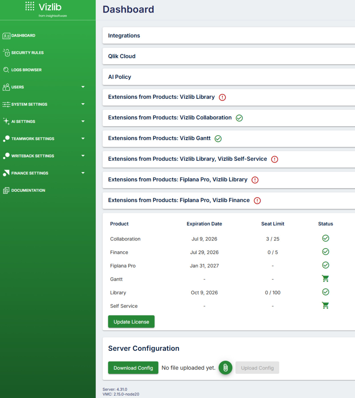Click the Security Rules lock icon
Viewport: 355px width, 398px height.
[x=6, y=52]
